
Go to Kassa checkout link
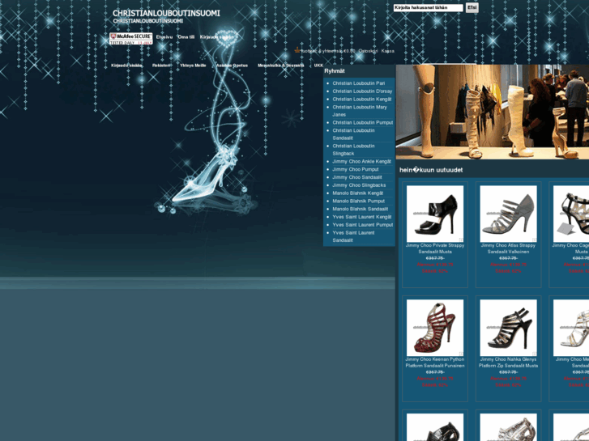point(387,51)
